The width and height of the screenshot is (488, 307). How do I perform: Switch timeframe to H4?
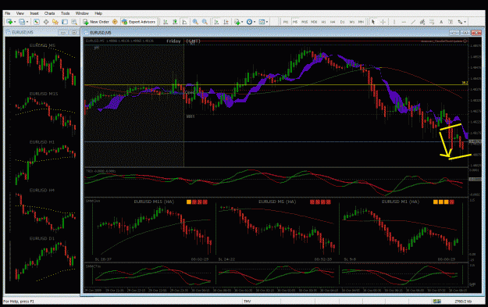333,22
